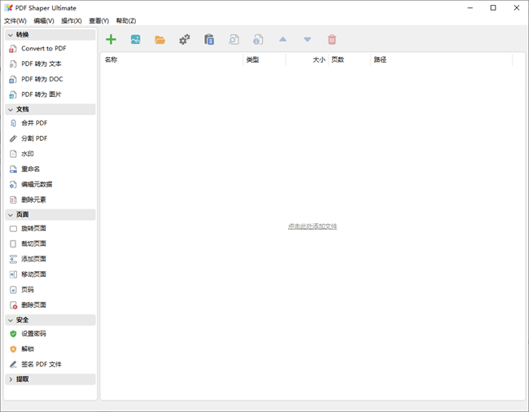Screen dimensions: 529x412
Task: Choose 设置密码 in the sidebar
Action: [x=33, y=334]
